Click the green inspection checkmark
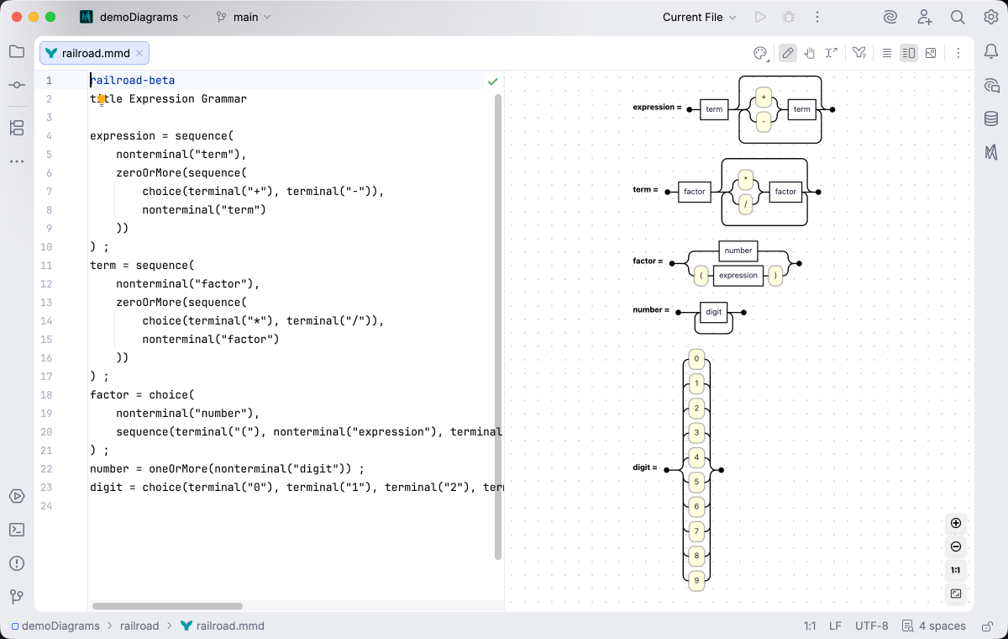1008x639 pixels. pyautogui.click(x=492, y=81)
